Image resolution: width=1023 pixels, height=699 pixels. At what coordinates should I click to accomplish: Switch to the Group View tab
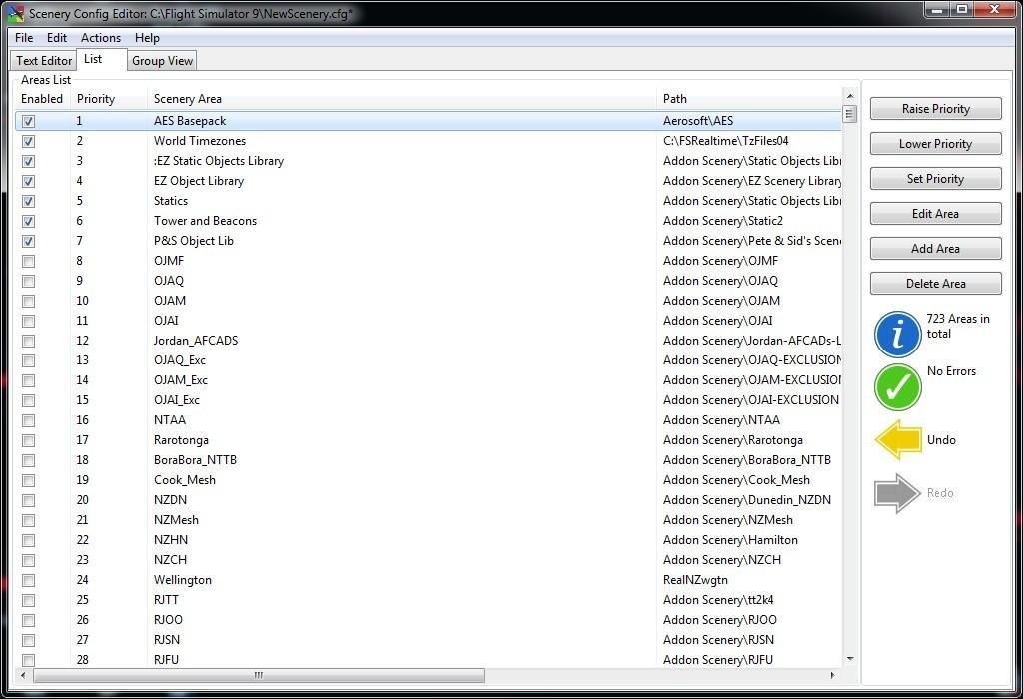pyautogui.click(x=162, y=61)
